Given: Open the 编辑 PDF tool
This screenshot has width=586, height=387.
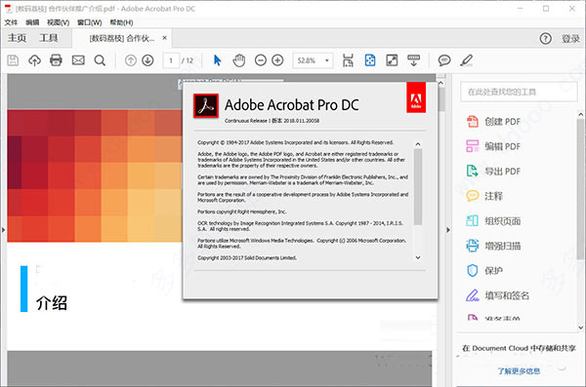Looking at the screenshot, I should [x=493, y=146].
